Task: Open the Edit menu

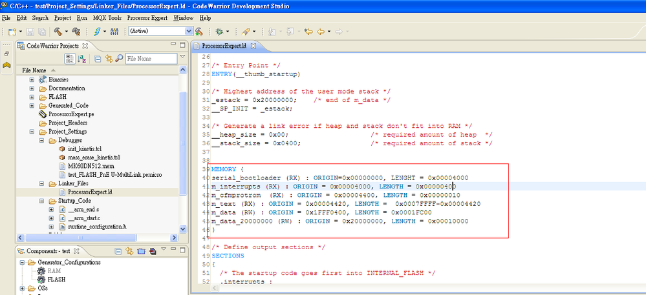Action: (x=21, y=18)
